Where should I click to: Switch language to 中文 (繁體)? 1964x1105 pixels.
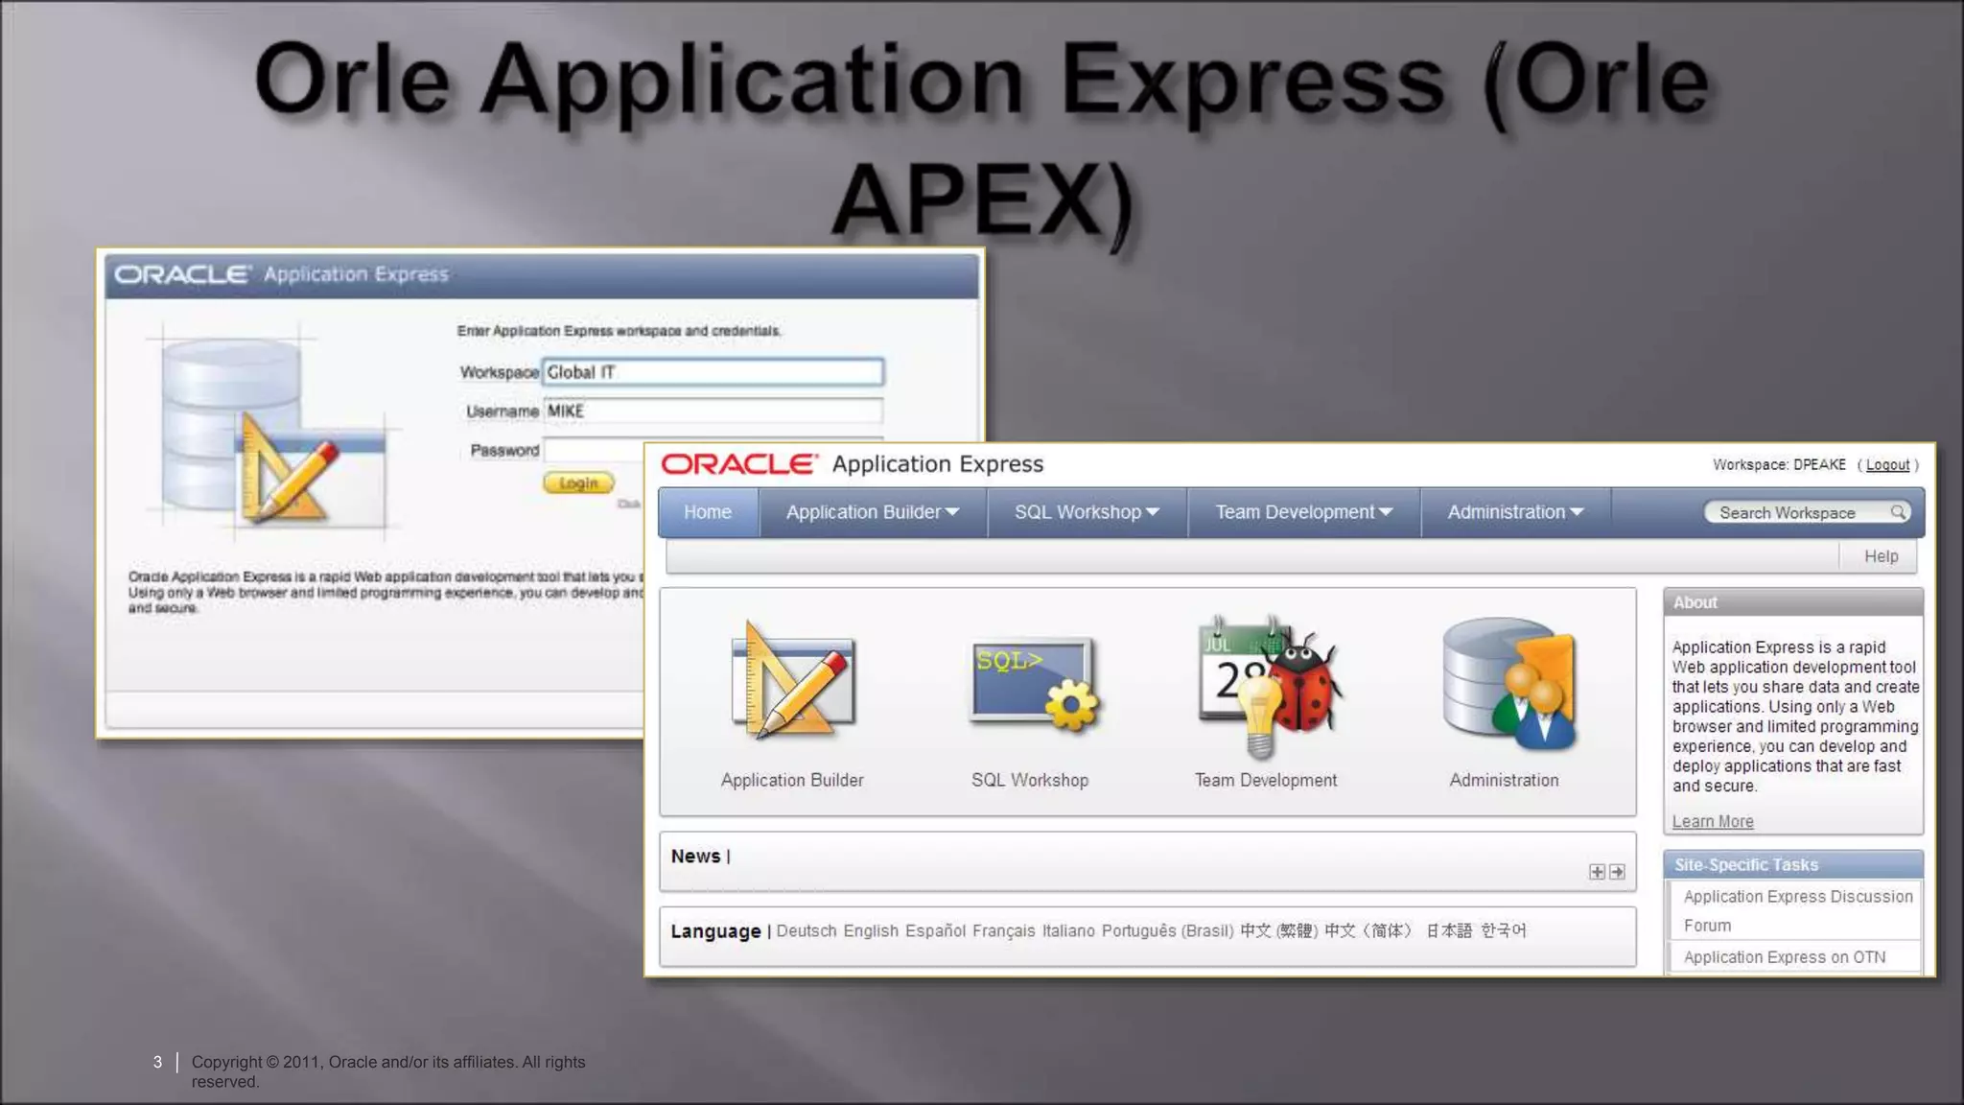tap(1279, 930)
